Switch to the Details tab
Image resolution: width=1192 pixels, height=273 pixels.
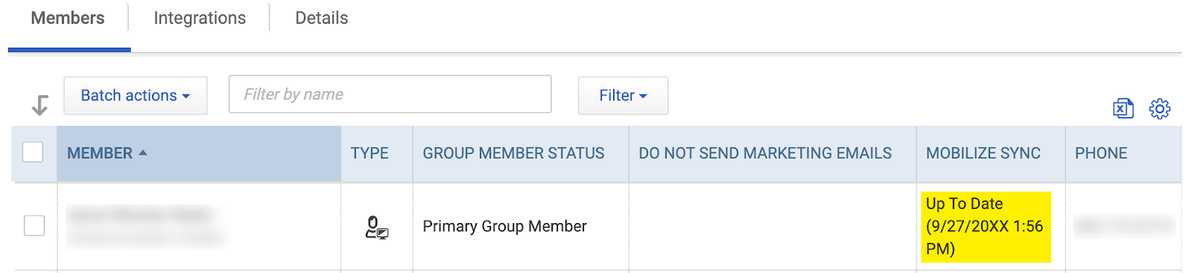pyautogui.click(x=322, y=18)
